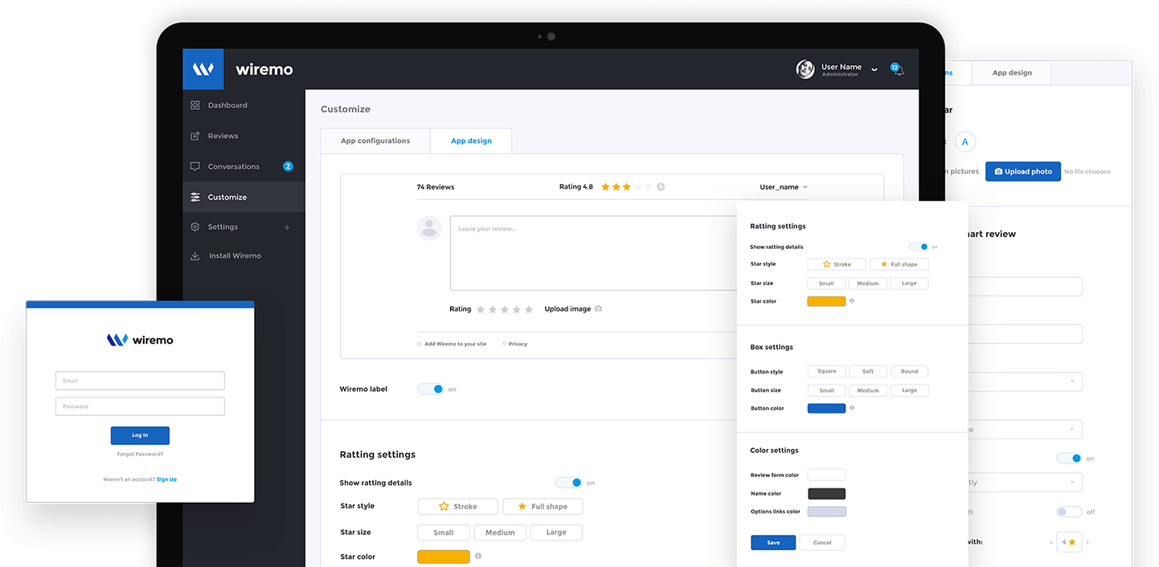Click Cancel in the floating settings panel
Viewport: 1159px width, 567px height.
(822, 542)
